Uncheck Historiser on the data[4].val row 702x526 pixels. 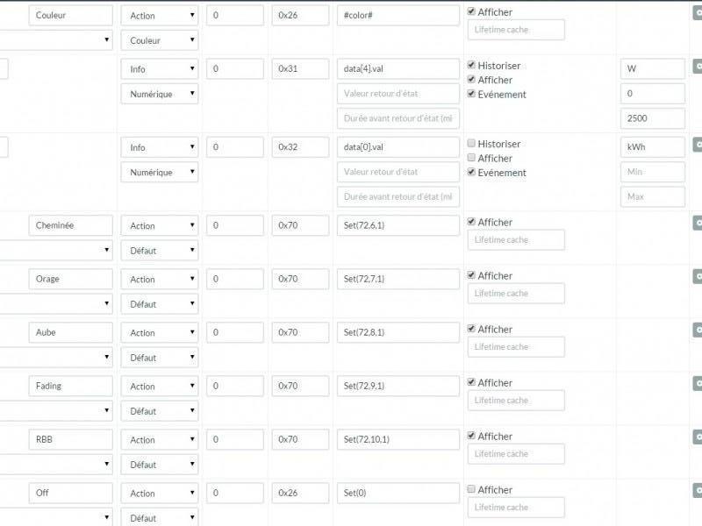[472, 66]
